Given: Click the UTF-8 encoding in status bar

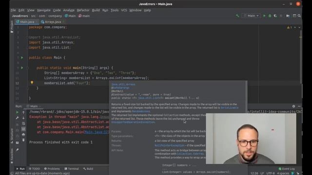Looking at the screenshot, I should point(271,173).
